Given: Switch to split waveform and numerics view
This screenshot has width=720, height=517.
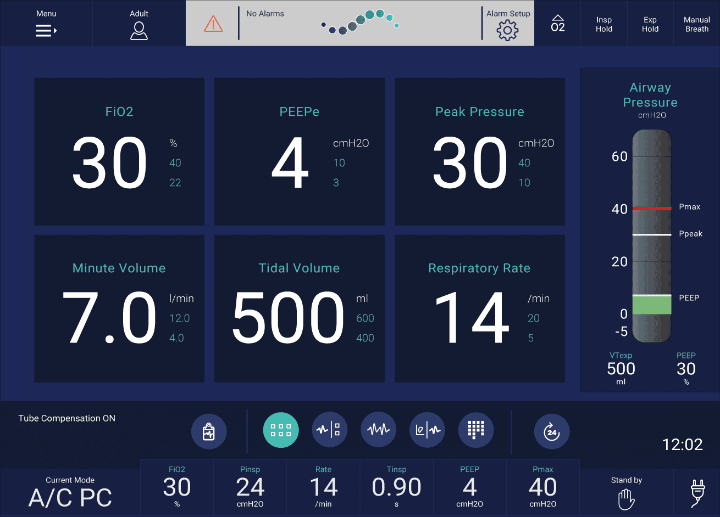Looking at the screenshot, I should click(329, 430).
